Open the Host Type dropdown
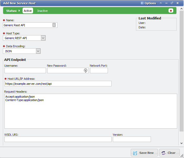Screen dimensions: 184x158 [x=43, y=38]
